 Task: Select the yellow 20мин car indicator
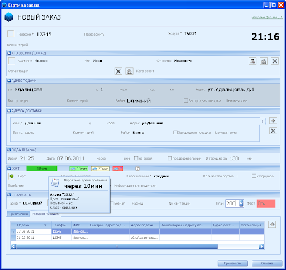coord(101,168)
